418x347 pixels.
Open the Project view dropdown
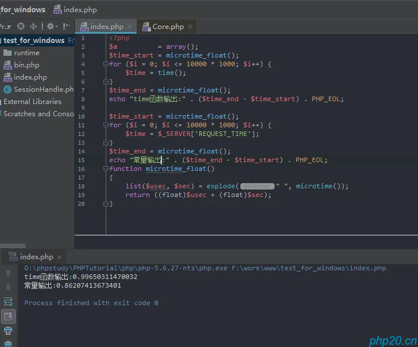pos(5,26)
